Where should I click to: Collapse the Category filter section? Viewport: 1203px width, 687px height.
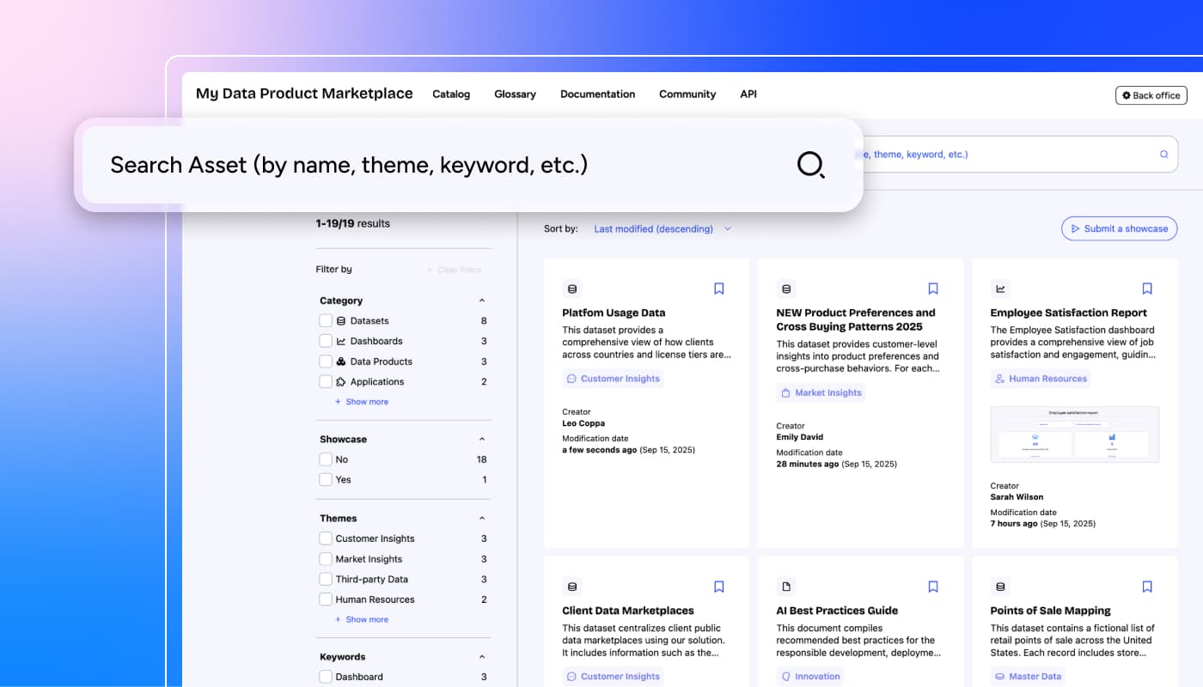pos(482,301)
